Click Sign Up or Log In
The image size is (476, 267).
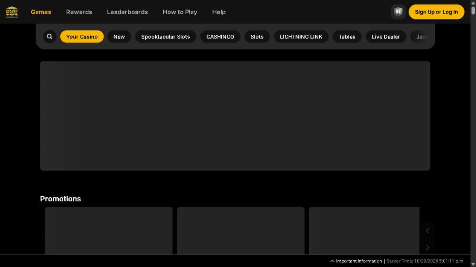coord(436,12)
